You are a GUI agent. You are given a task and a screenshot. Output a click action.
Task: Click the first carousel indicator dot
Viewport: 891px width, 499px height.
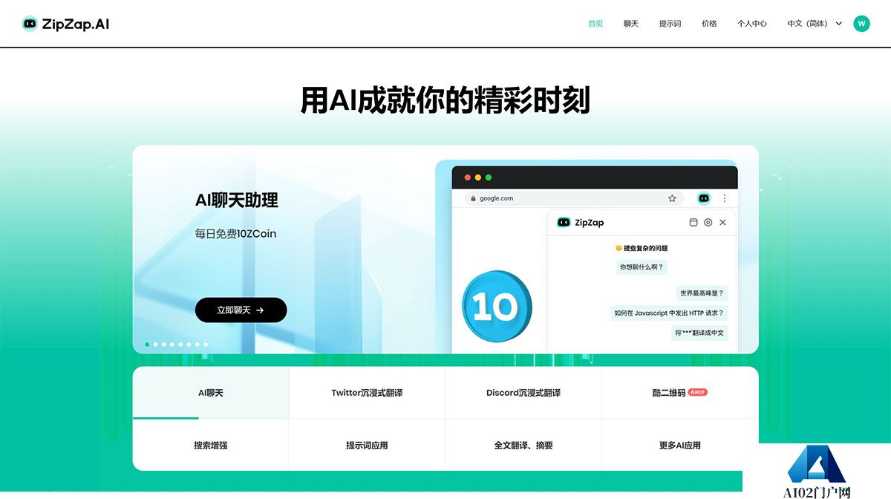point(147,345)
